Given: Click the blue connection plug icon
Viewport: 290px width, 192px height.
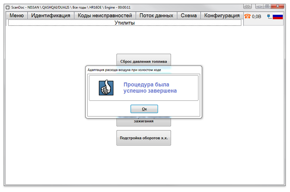Looking at the screenshot, I should (x=269, y=17).
